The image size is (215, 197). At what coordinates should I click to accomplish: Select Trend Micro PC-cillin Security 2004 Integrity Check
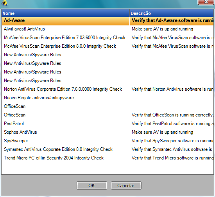[x=54, y=158]
